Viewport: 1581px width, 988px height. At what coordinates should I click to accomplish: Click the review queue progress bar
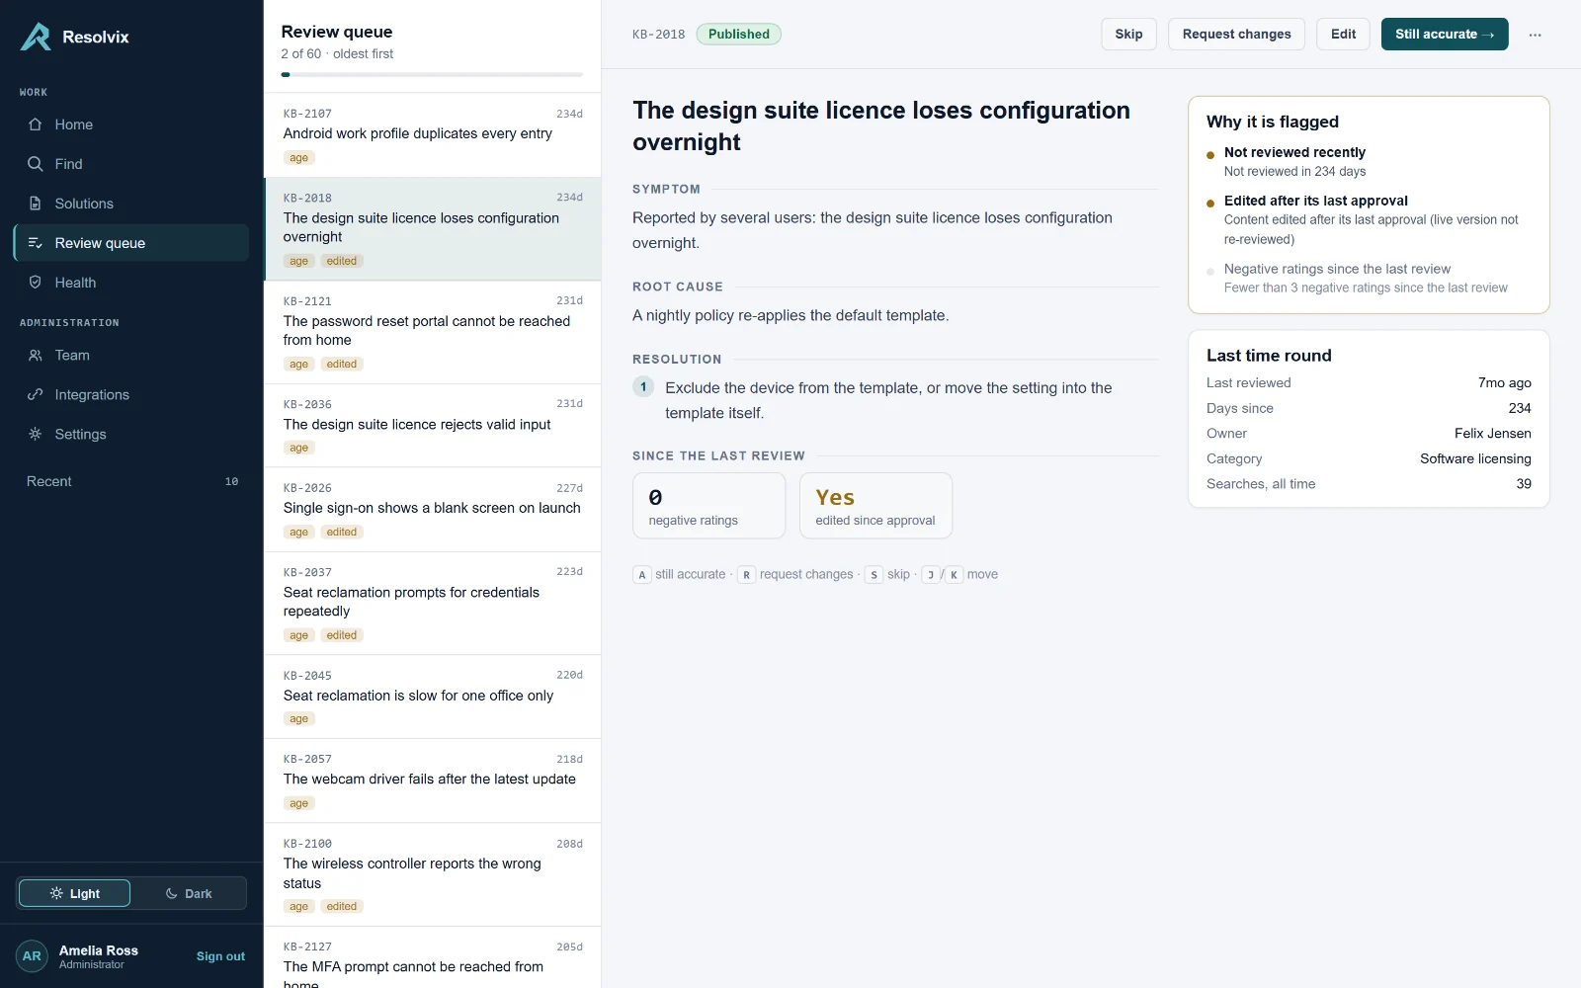point(432,74)
